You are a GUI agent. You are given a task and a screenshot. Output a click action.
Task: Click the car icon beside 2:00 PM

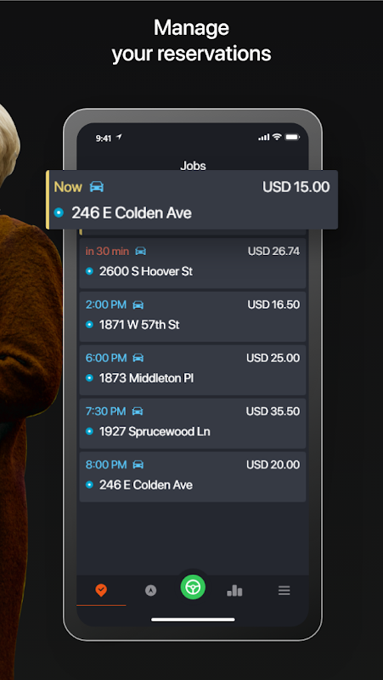(x=138, y=305)
